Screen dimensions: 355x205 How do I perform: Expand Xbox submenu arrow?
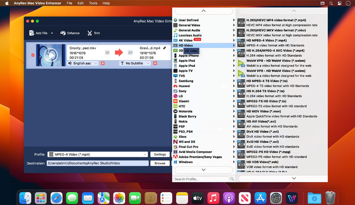tap(234, 136)
